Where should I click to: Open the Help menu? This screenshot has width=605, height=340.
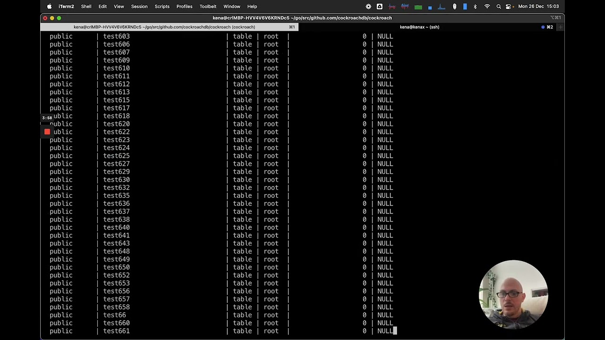click(x=252, y=7)
